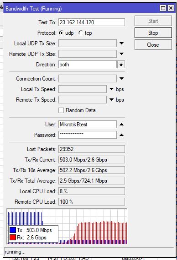Click the Tx: 503.0 Mbps legend text
The image size is (177, 260).
pyautogui.click(x=34, y=230)
